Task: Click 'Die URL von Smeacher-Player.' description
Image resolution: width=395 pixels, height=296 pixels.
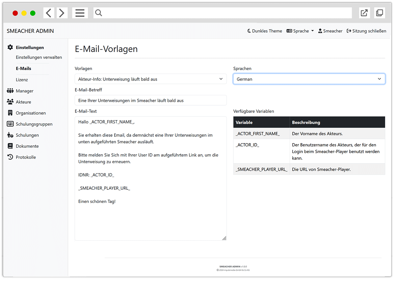Action: pyautogui.click(x=321, y=169)
